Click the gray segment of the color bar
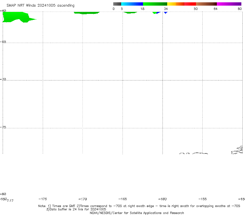Image resolution: width=245 pixels, height=215 pixels. click(x=117, y=4)
